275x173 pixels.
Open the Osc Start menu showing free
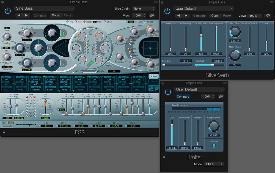130,22
